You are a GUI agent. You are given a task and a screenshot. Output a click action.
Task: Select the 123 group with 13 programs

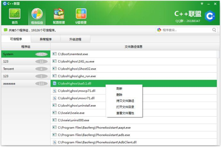point(26,61)
